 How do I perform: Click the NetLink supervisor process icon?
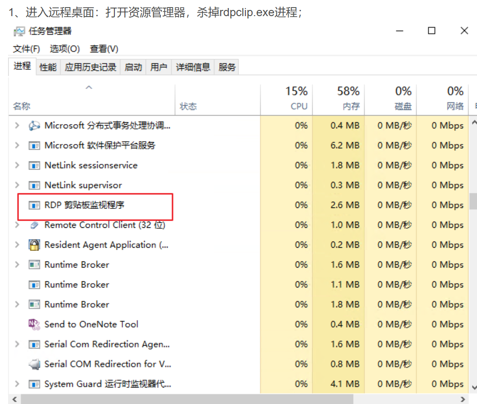point(34,185)
